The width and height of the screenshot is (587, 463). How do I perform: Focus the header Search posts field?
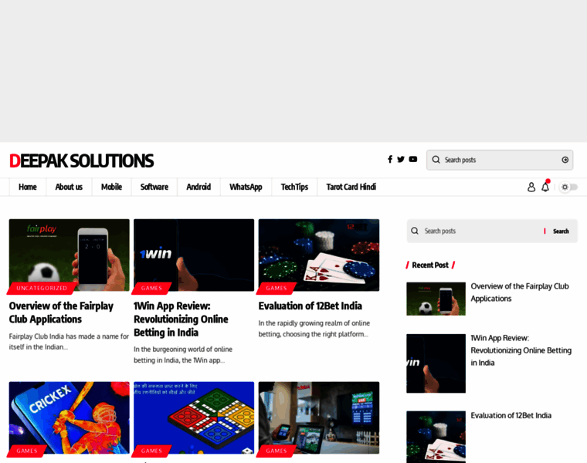tap(500, 160)
